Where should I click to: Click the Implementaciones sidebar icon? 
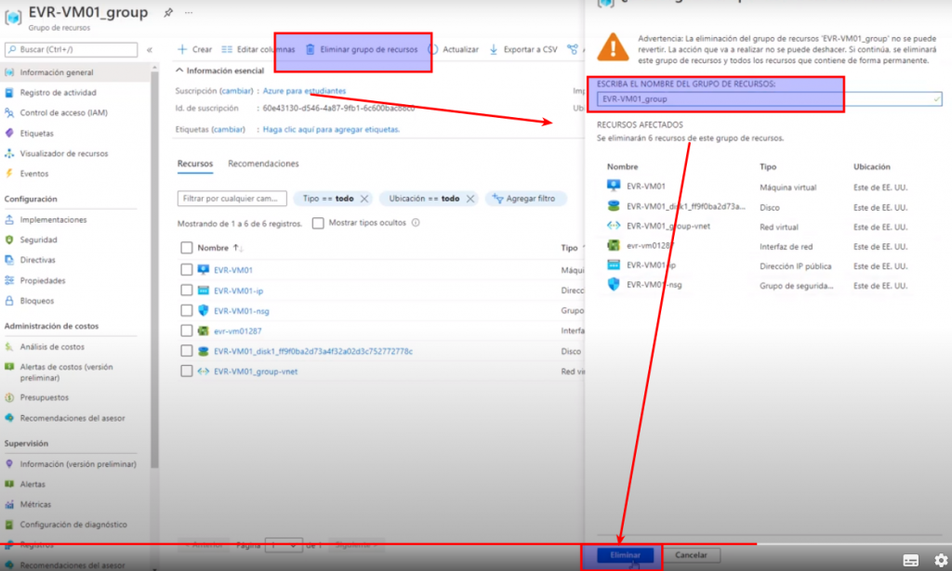[x=9, y=219]
